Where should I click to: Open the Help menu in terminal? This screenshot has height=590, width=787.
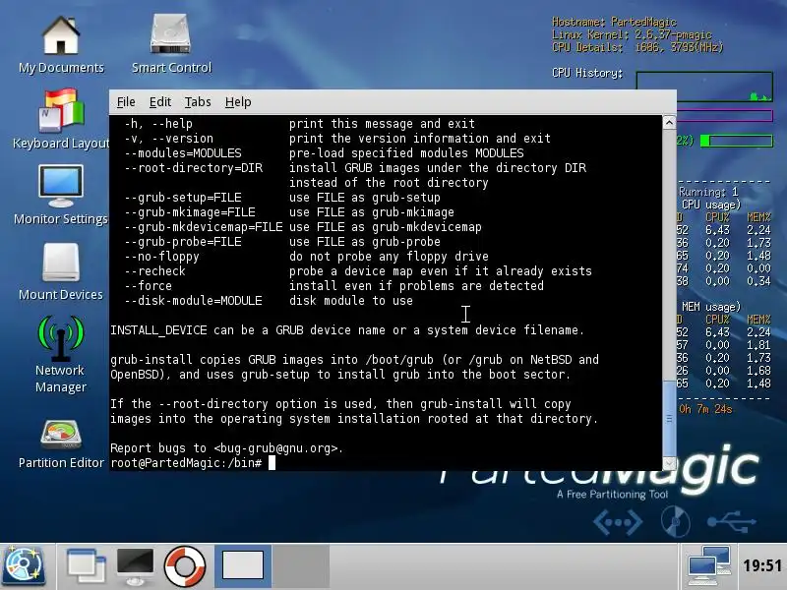pyautogui.click(x=238, y=102)
